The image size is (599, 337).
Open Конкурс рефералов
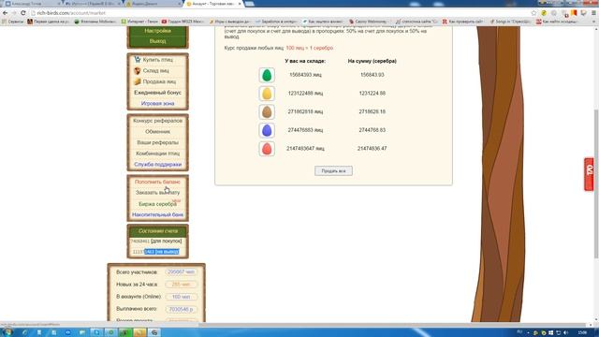point(158,121)
